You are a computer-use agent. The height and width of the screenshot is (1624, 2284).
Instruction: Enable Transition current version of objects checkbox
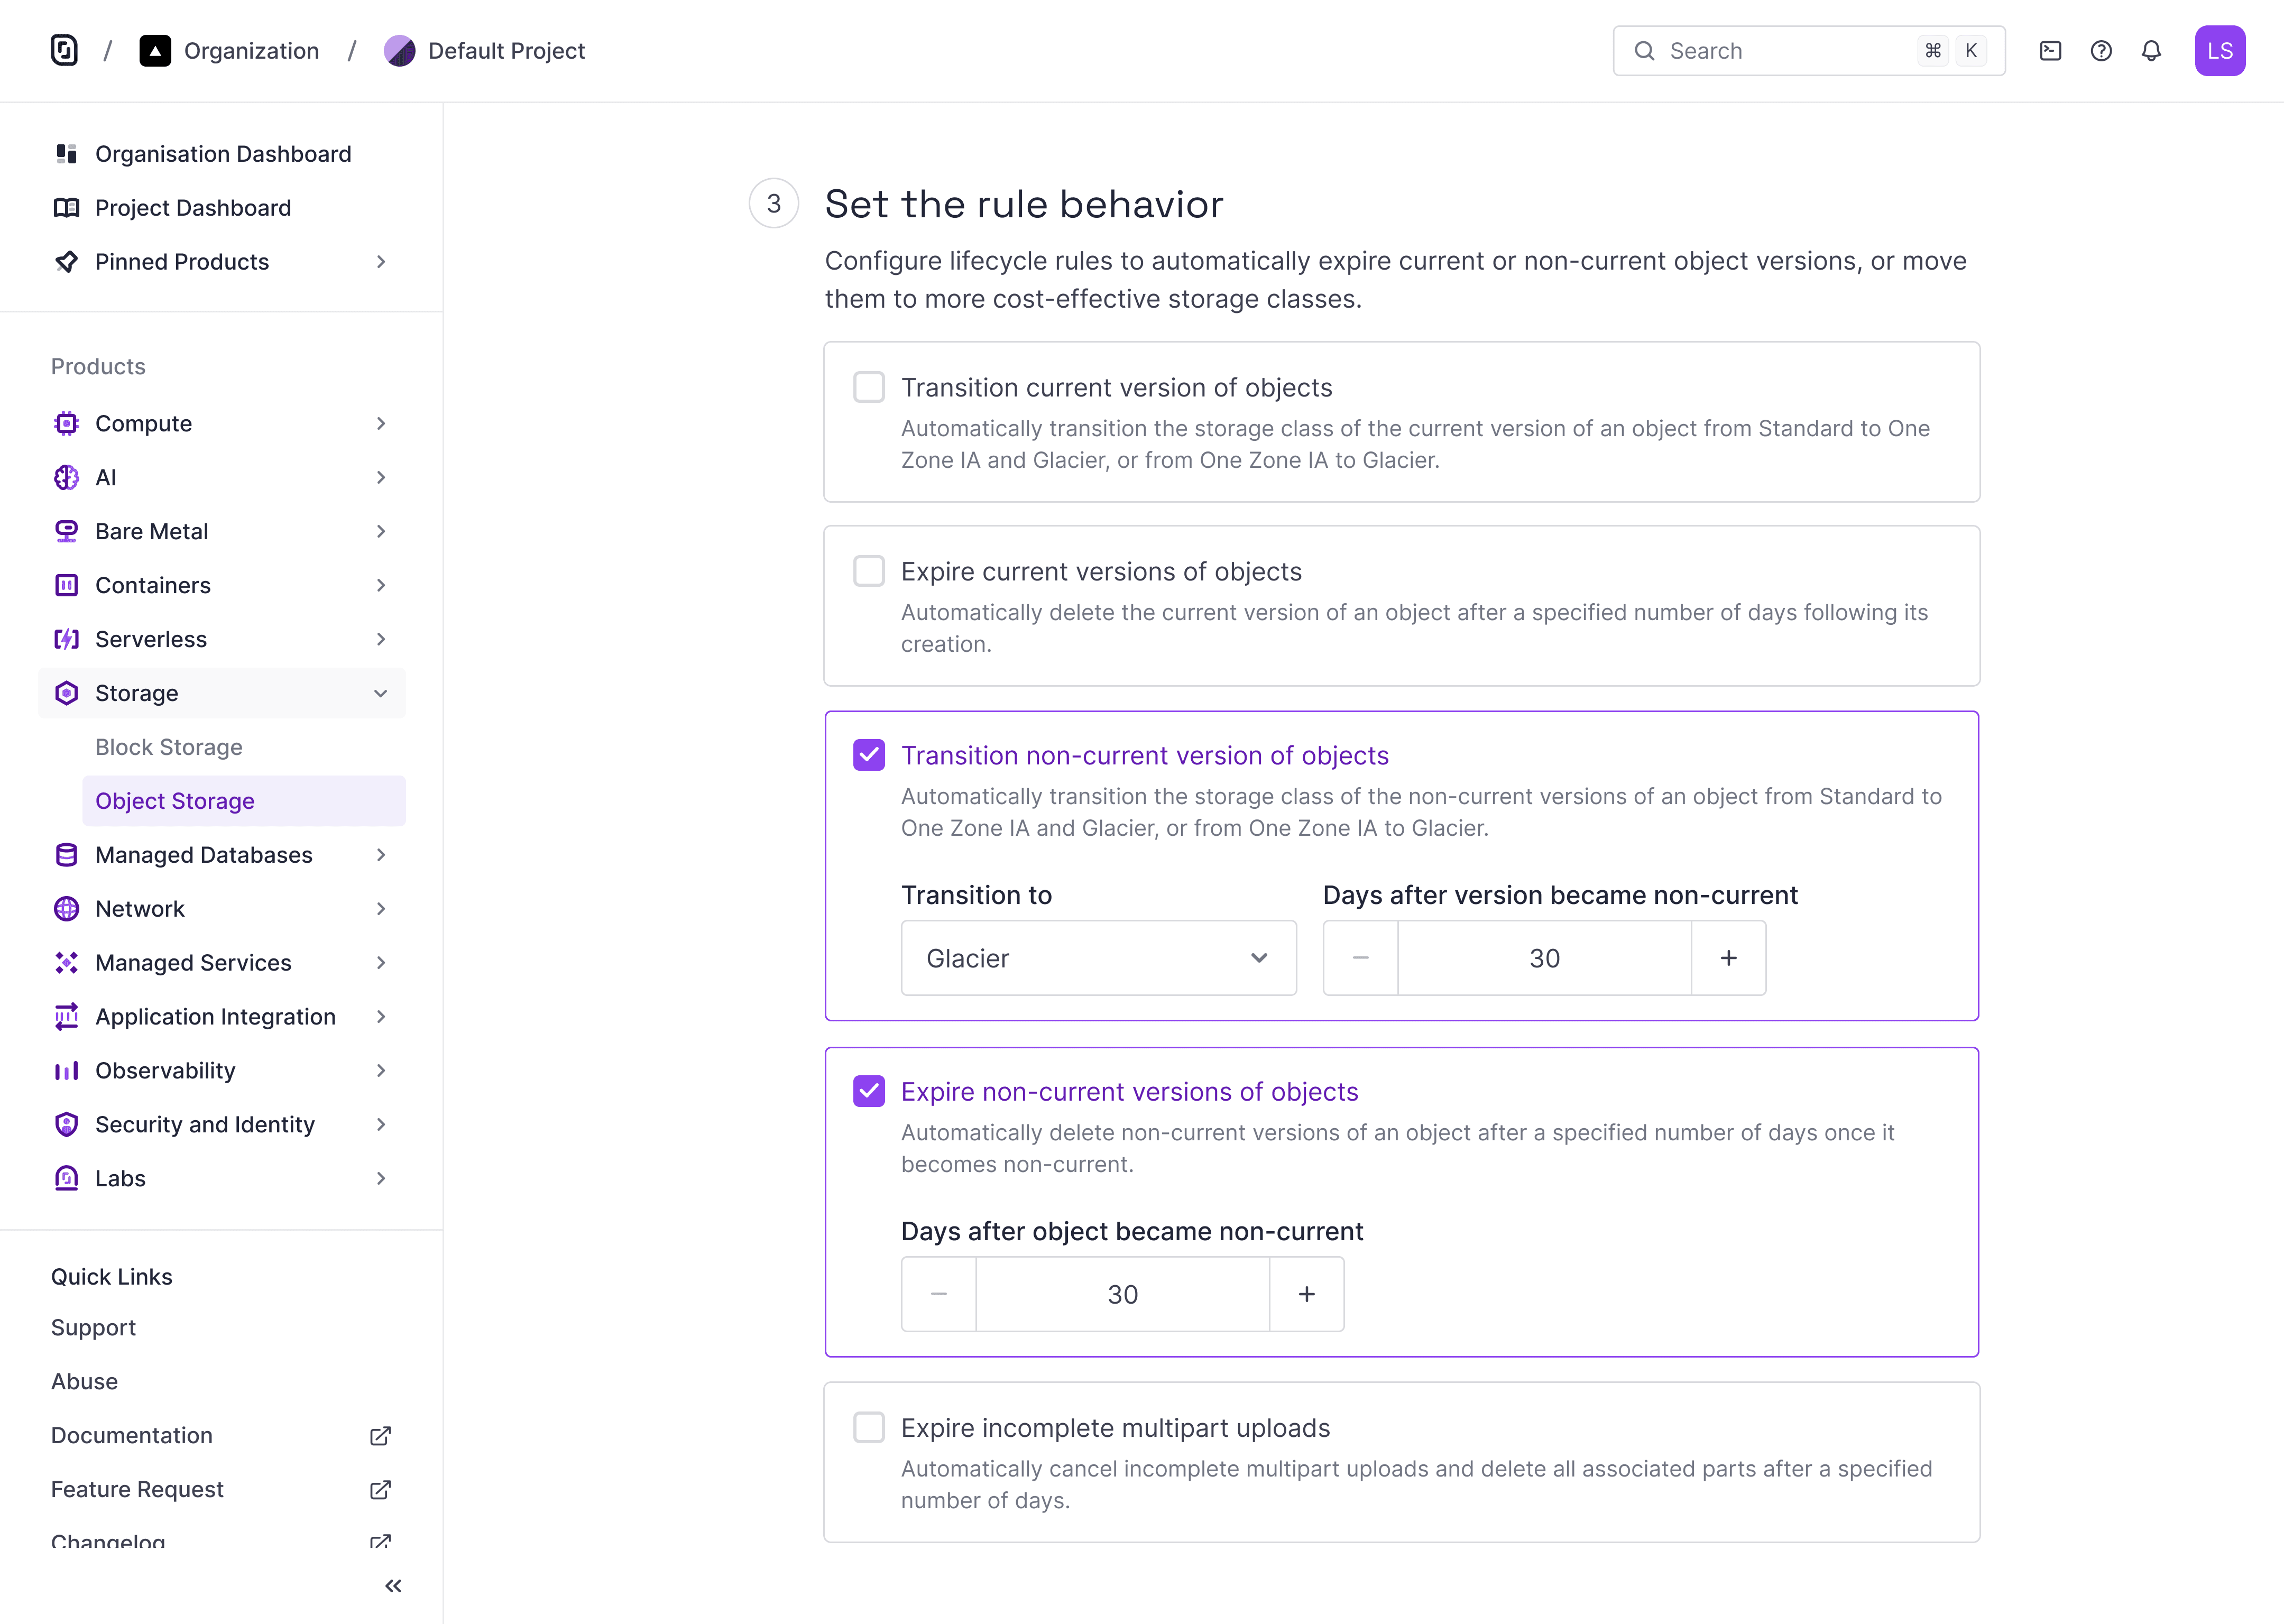[x=869, y=388]
